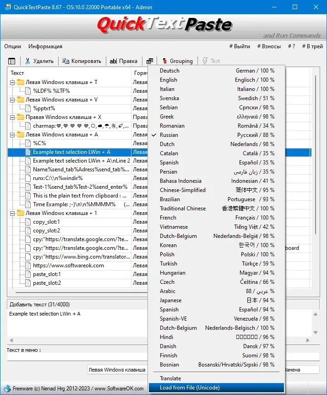327x395 pixels.
Task: Click the text box scroll-up arrow
Action: 316,314
